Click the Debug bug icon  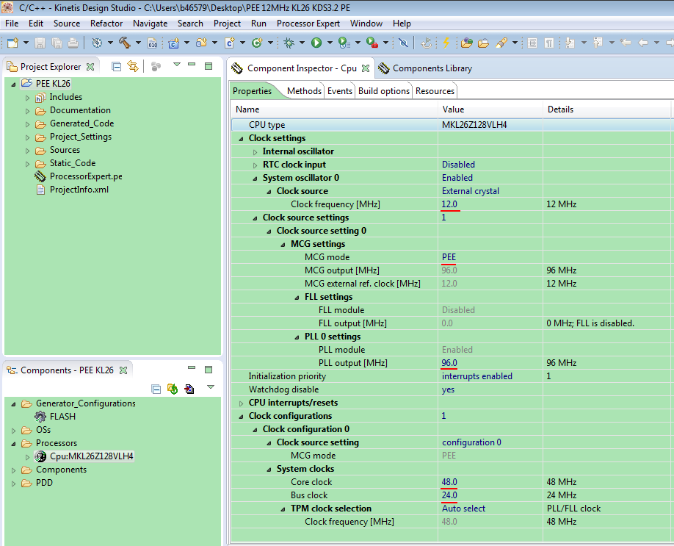[289, 43]
